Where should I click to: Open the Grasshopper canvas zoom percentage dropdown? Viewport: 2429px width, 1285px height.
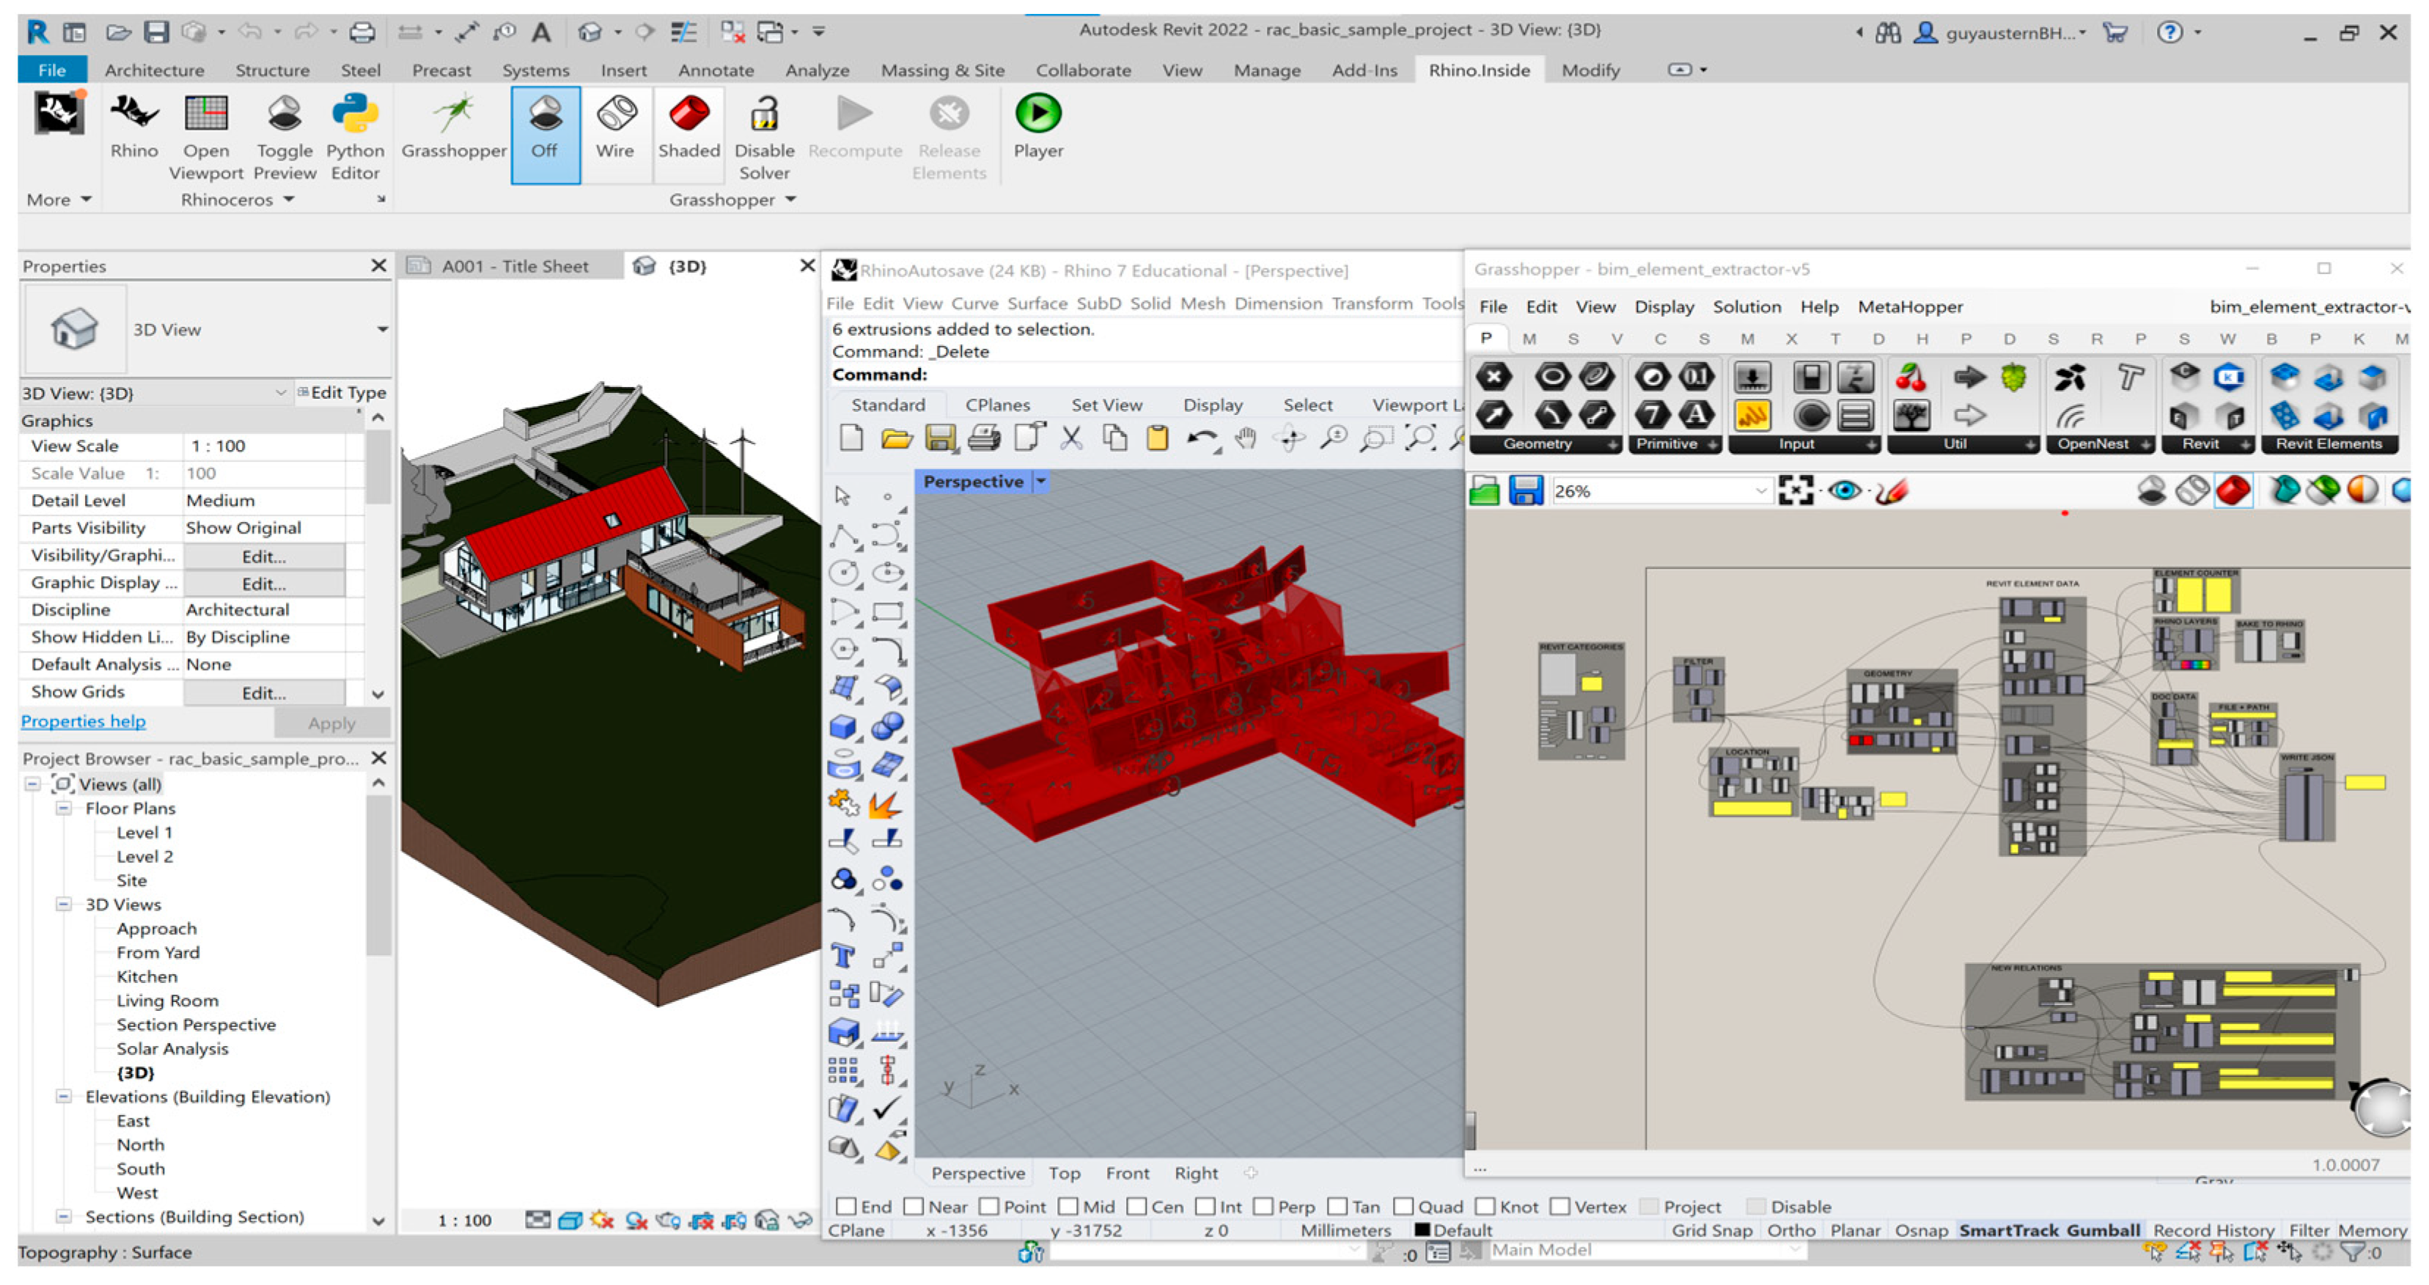pyautogui.click(x=1760, y=491)
